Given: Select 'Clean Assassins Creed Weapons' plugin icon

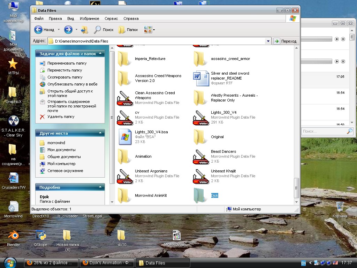Looking at the screenshot, I should tap(125, 98).
